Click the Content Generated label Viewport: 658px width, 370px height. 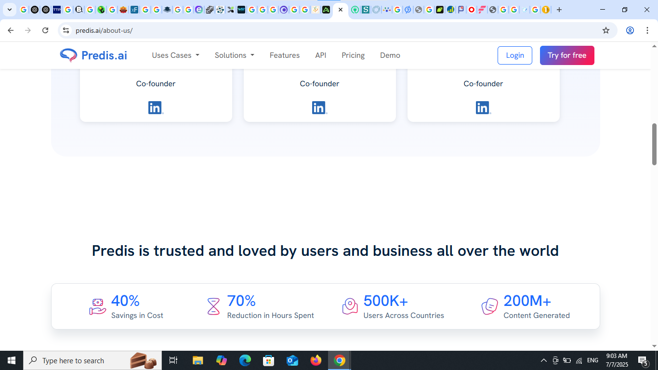click(x=537, y=316)
